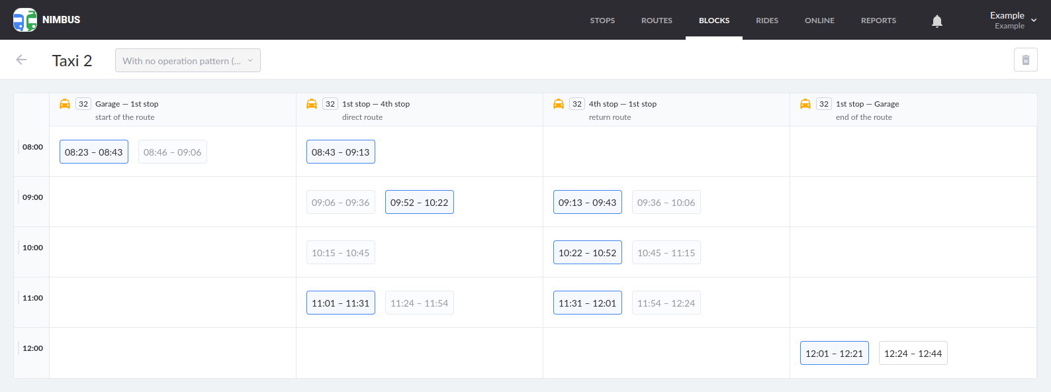
Task: Click taxi icon in 1st stop — 4th stop column
Action: (x=312, y=104)
